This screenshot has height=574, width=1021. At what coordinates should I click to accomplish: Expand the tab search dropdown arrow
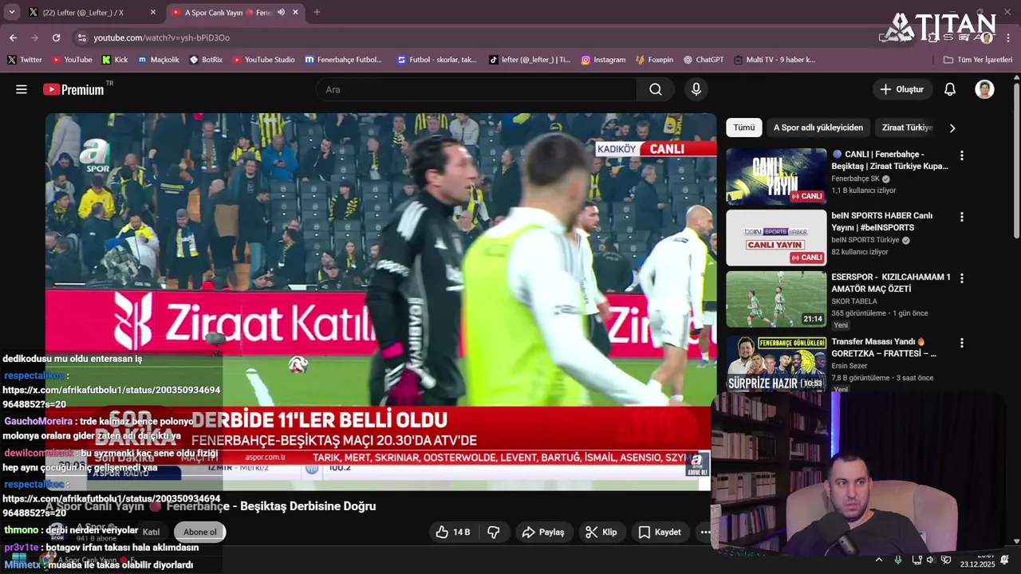pos(11,12)
